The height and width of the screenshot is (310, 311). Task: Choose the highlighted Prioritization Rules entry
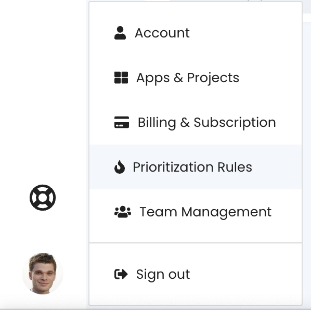click(196, 167)
